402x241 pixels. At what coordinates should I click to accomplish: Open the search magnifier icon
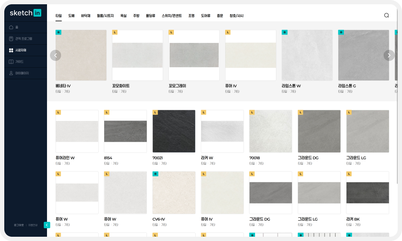pyautogui.click(x=386, y=15)
